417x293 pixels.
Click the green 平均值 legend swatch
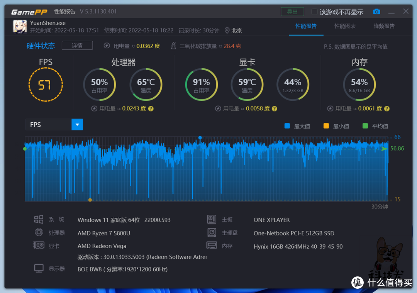click(365, 126)
